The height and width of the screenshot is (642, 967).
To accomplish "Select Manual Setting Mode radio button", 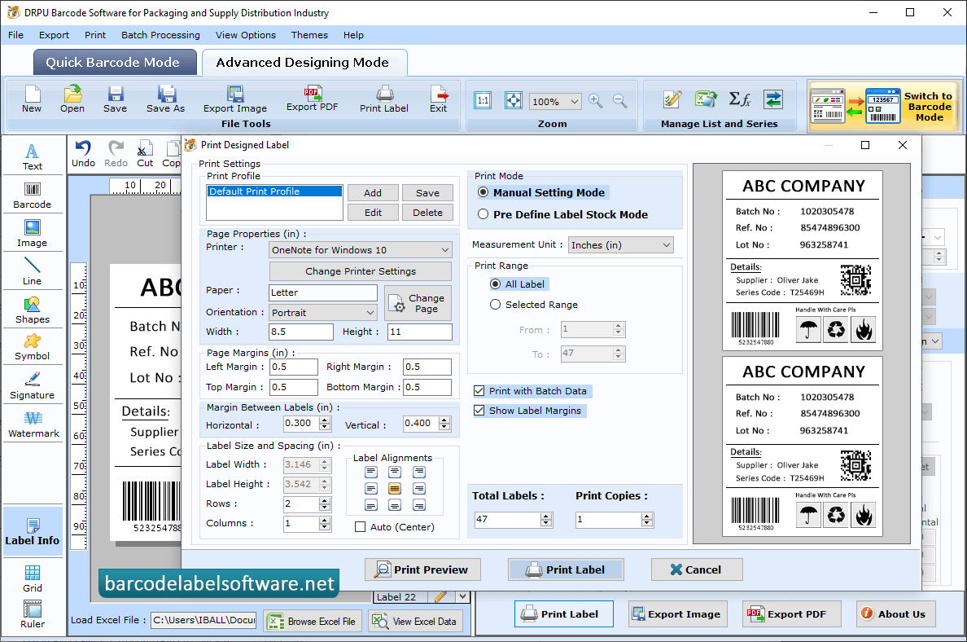I will [483, 192].
